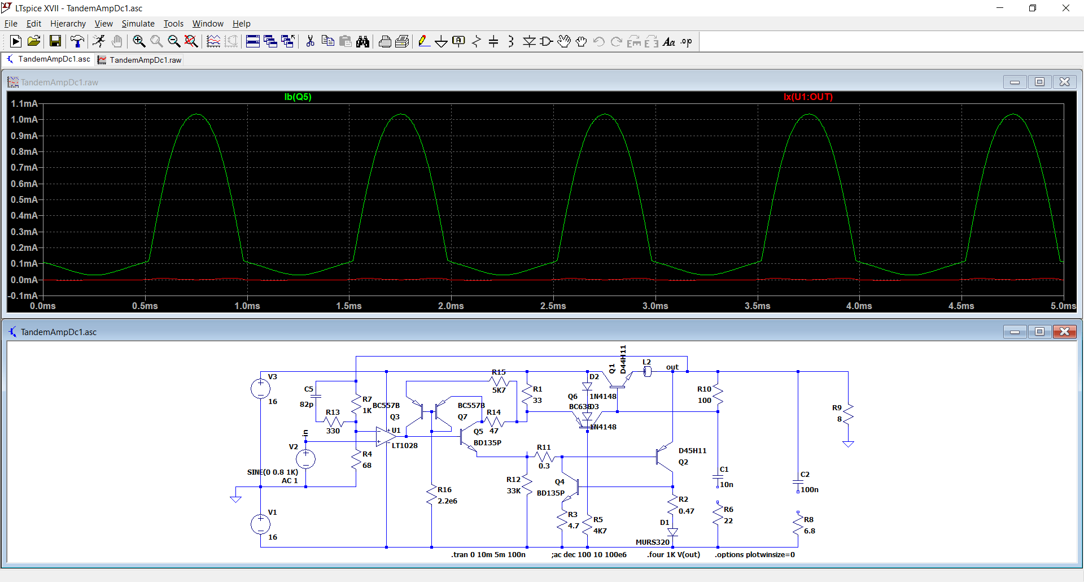Open the Control Panel hammer icon
This screenshot has height=582, width=1084.
click(77, 41)
